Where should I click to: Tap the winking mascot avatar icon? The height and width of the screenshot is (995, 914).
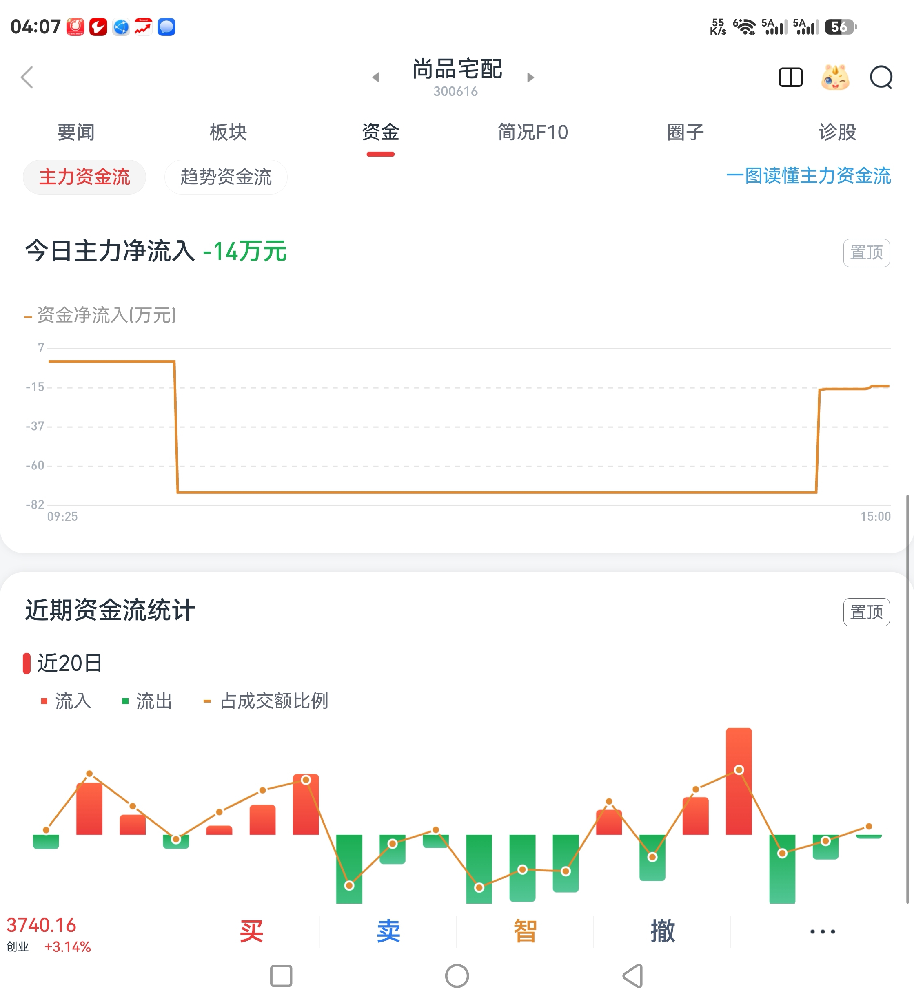click(835, 77)
